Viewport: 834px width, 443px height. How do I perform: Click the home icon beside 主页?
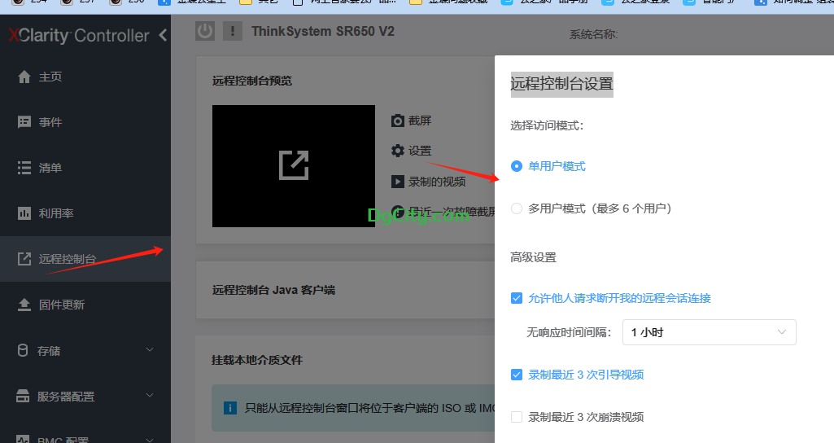[x=24, y=77]
